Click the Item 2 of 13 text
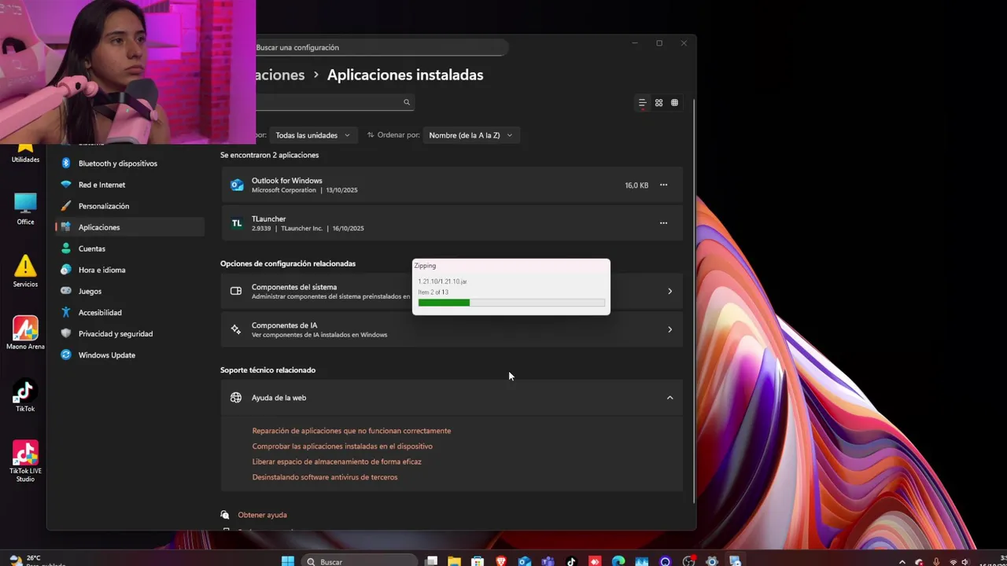The height and width of the screenshot is (566, 1007). [433, 292]
